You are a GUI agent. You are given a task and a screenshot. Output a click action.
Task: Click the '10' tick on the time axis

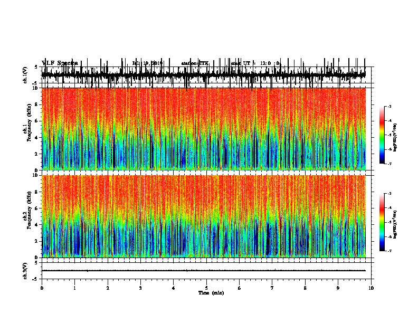point(371,288)
